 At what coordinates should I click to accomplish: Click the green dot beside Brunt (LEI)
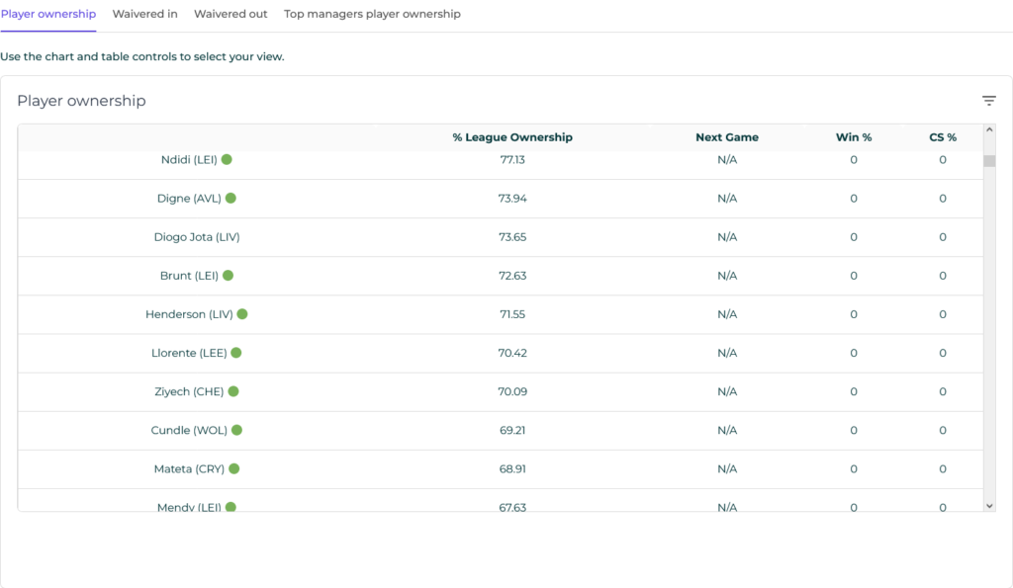click(x=229, y=276)
